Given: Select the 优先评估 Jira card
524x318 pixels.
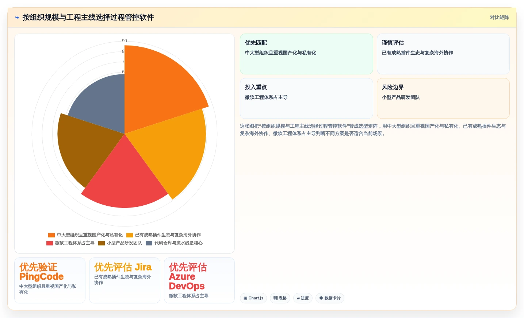Looking at the screenshot, I should pyautogui.click(x=125, y=280).
